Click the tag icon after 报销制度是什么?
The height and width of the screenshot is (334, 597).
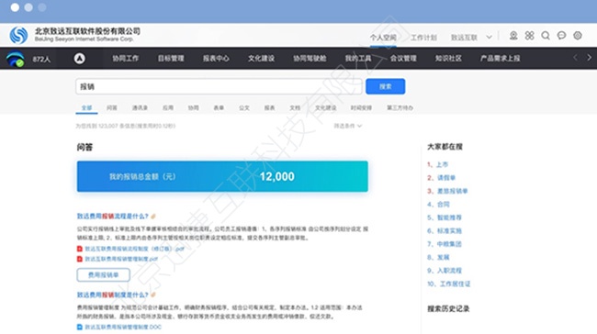tap(153, 295)
